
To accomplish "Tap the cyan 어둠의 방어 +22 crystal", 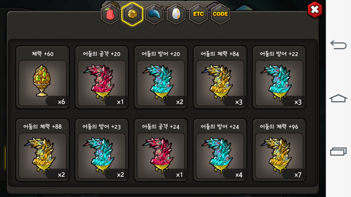I will [279, 77].
